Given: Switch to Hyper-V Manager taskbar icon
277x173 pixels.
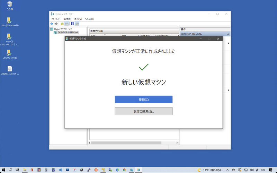Looking at the screenshot, I should click(x=132, y=170).
